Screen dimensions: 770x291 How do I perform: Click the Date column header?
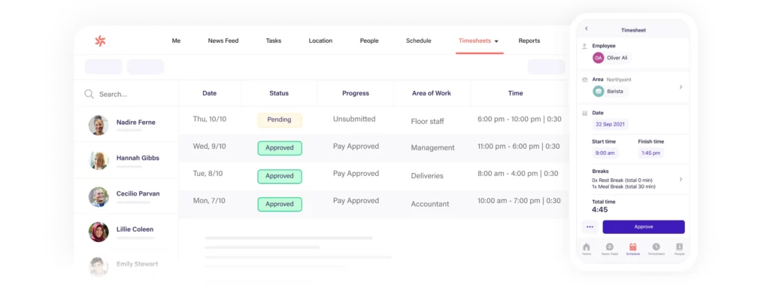click(x=210, y=93)
